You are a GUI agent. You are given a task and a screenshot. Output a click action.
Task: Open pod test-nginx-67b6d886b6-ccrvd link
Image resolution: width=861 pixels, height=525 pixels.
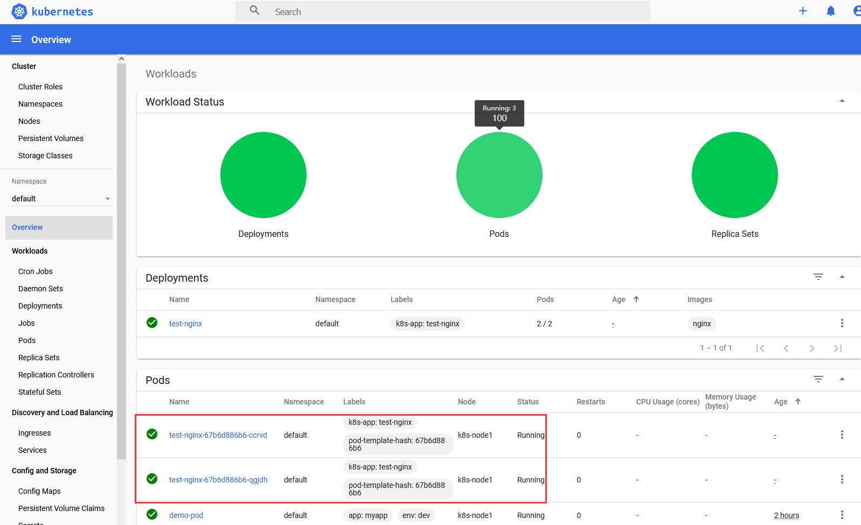(218, 435)
